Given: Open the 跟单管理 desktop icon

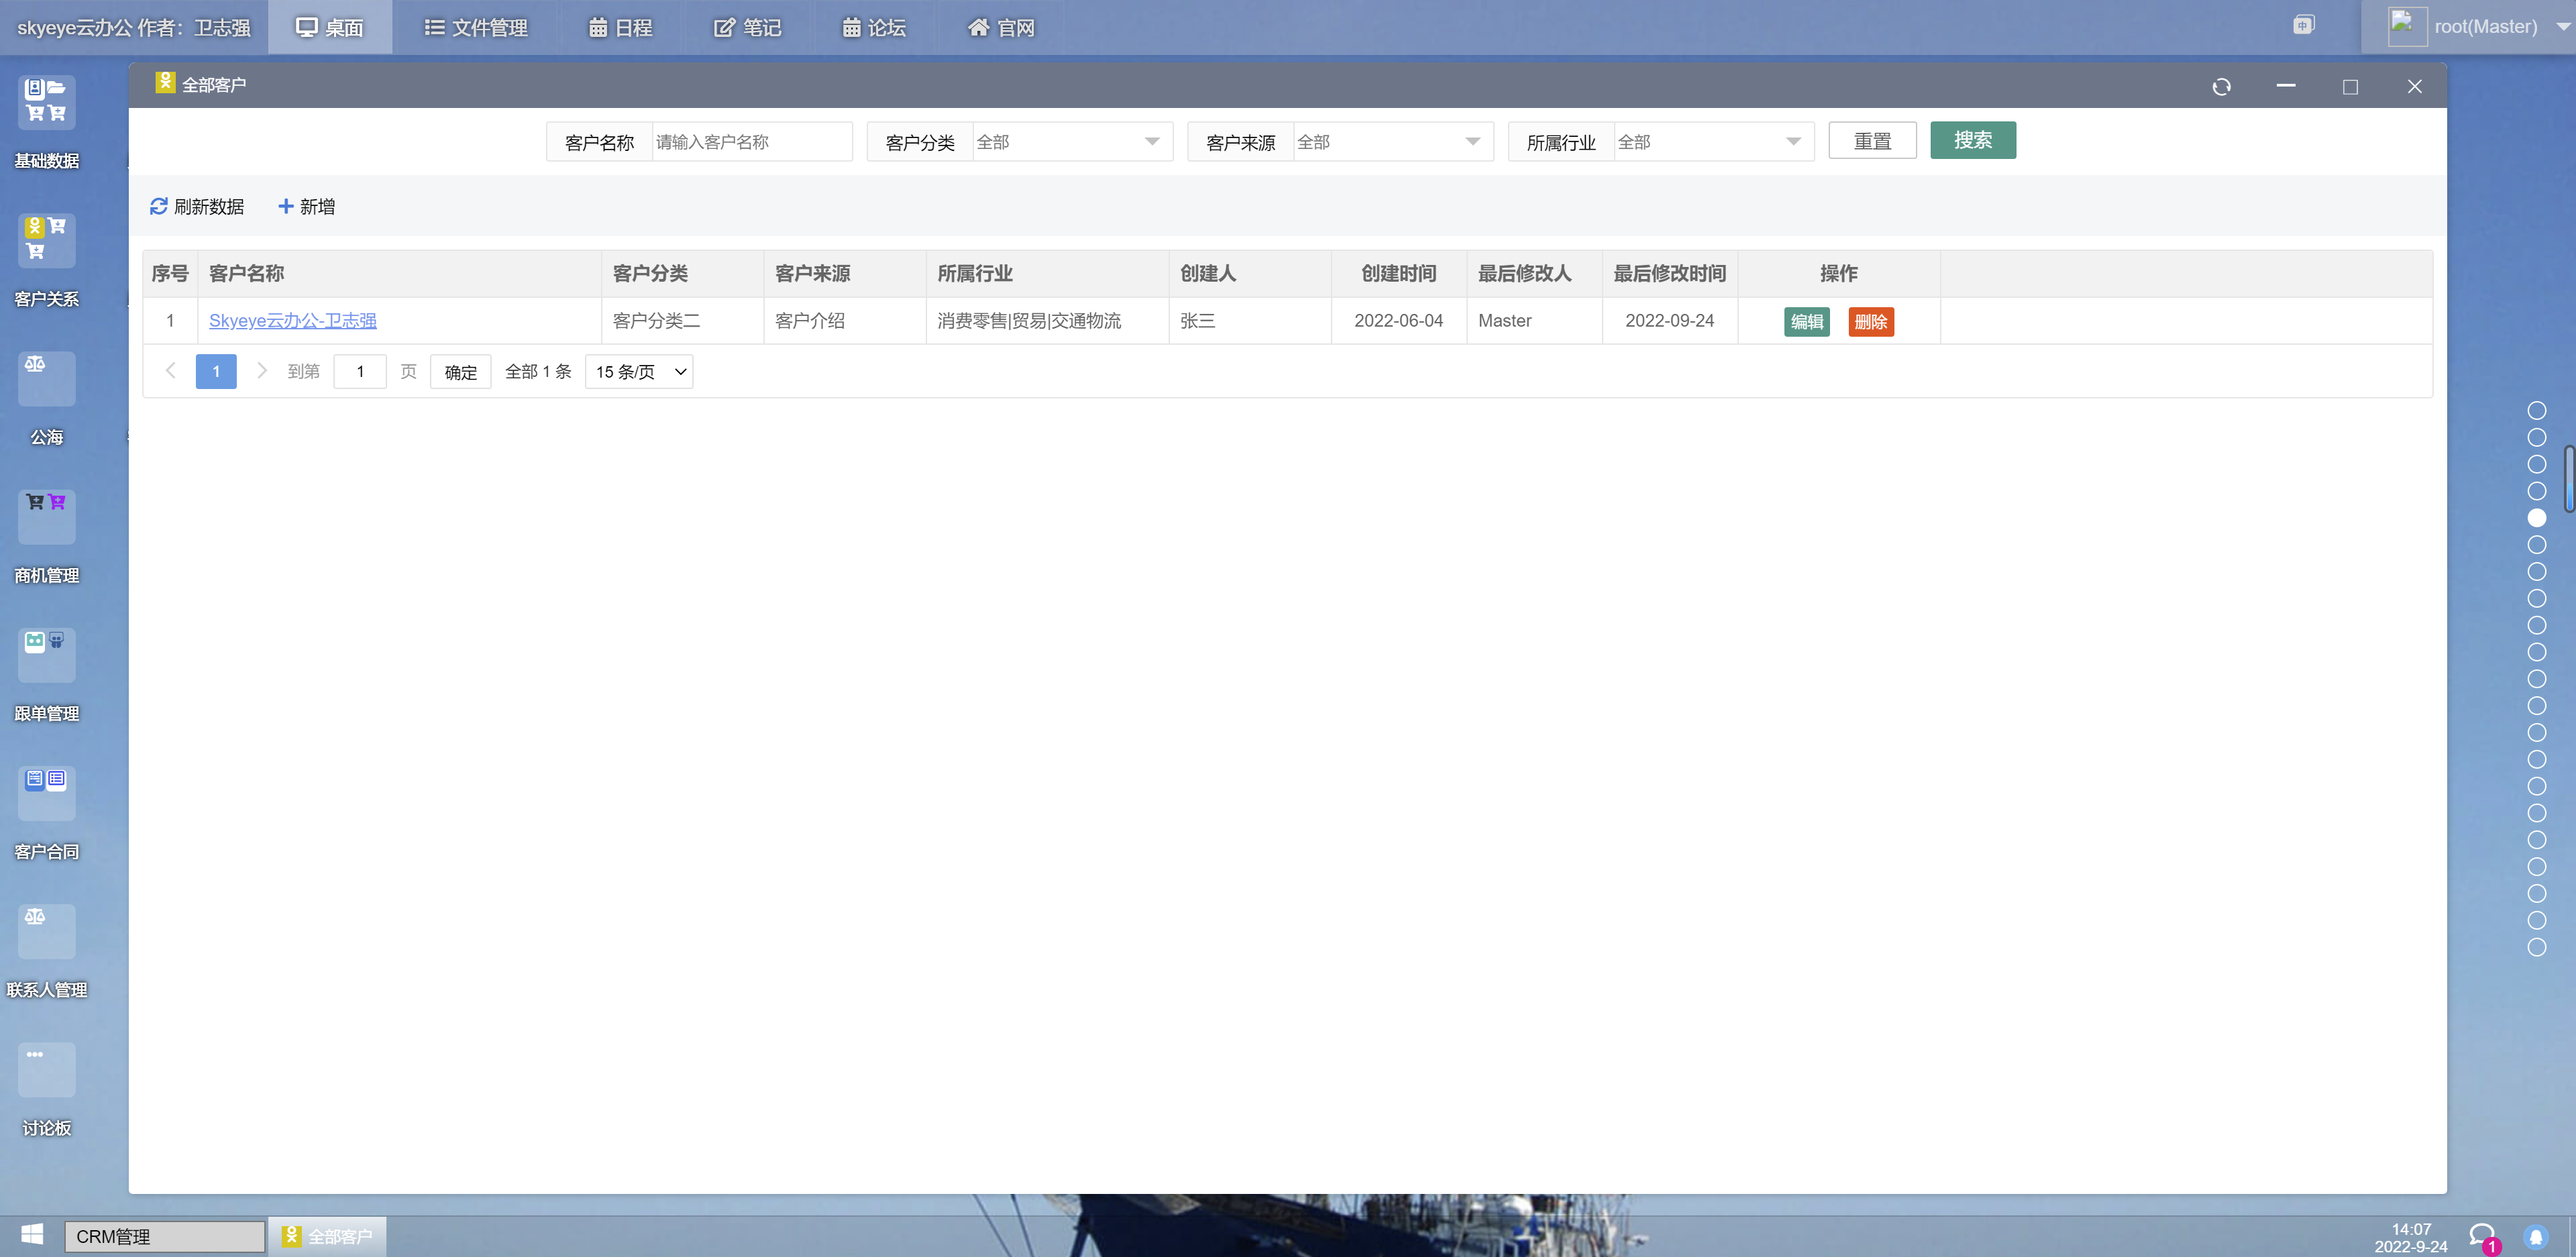Looking at the screenshot, I should click(x=46, y=654).
